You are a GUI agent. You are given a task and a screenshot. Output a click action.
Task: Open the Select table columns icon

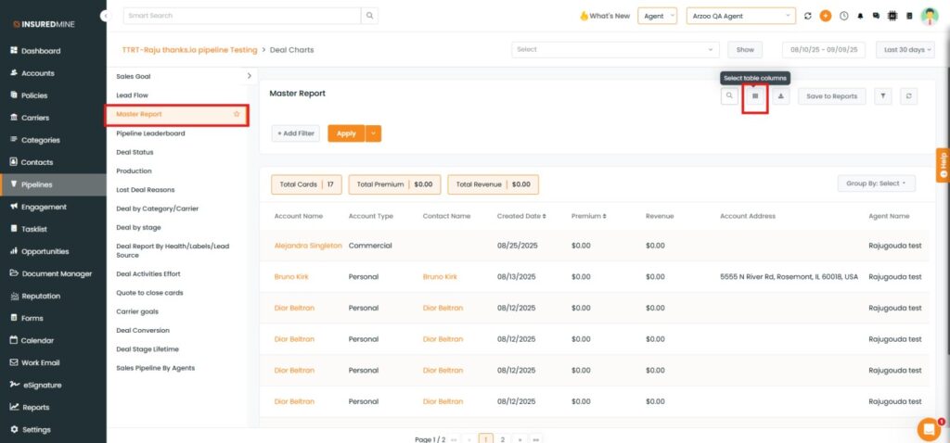pos(755,95)
